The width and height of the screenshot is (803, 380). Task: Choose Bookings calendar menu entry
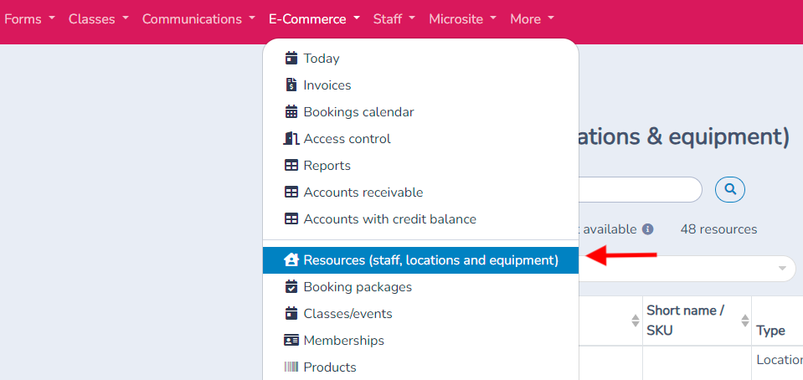420,111
